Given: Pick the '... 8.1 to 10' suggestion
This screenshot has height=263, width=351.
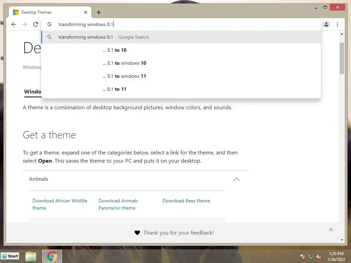Looking at the screenshot, I should point(181,50).
